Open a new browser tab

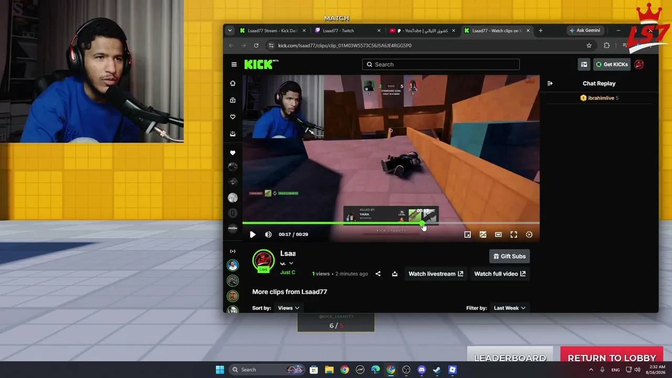pyautogui.click(x=541, y=30)
